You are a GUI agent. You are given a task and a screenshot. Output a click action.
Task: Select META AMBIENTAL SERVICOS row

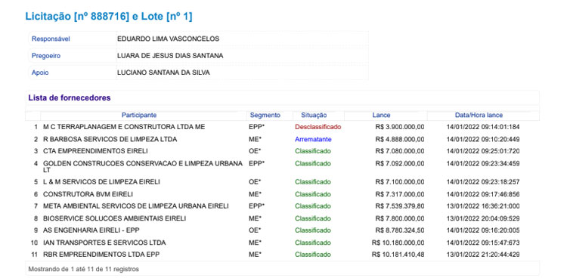tap(282, 206)
